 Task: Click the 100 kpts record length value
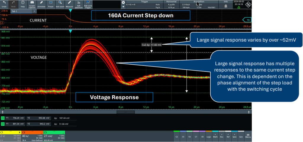point(186,7)
